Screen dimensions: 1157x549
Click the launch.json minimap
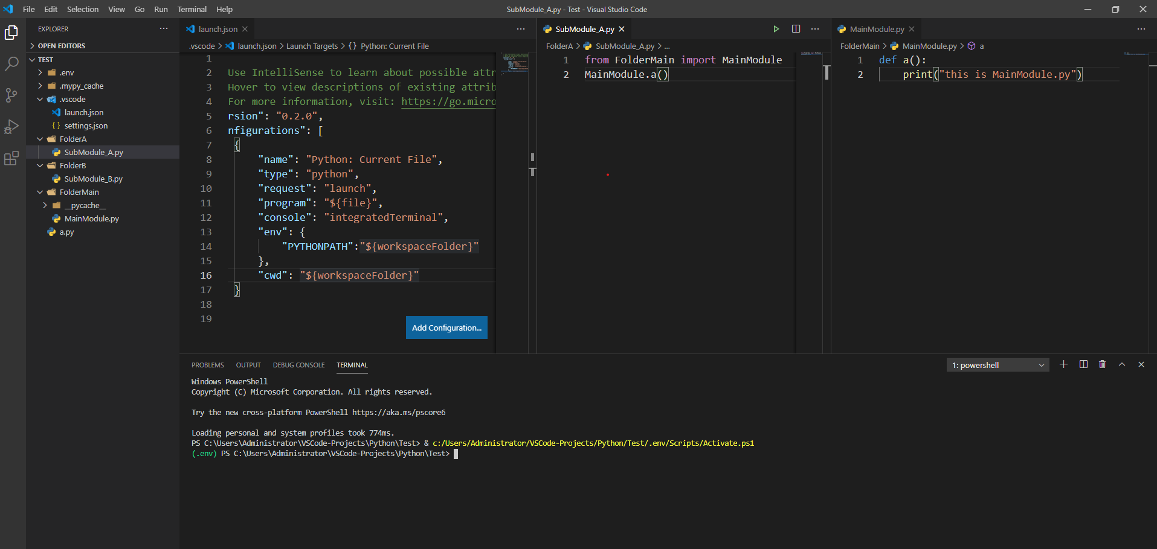(515, 62)
